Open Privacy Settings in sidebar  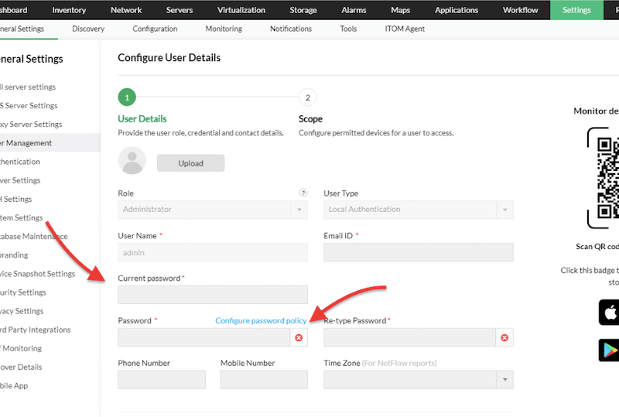point(22,311)
